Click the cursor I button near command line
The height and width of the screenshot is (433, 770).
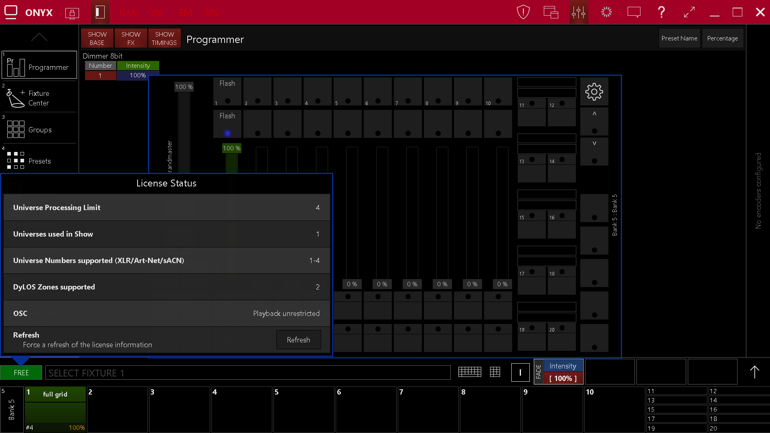[520, 372]
